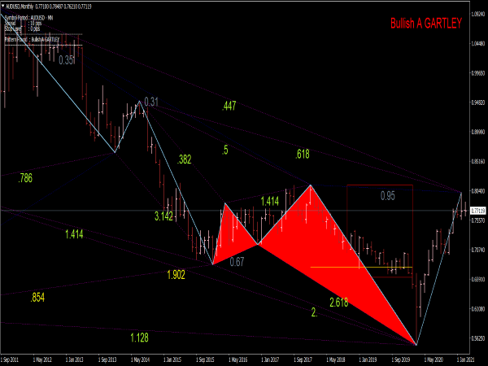Click the 1 Sep 2015 date label

click(205, 360)
